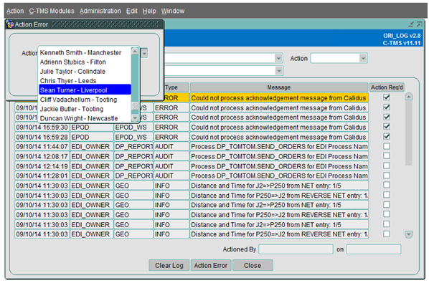The height and width of the screenshot is (283, 429).
Task: Click the Action Error dialog dropdown arrow
Action: coord(144,53)
